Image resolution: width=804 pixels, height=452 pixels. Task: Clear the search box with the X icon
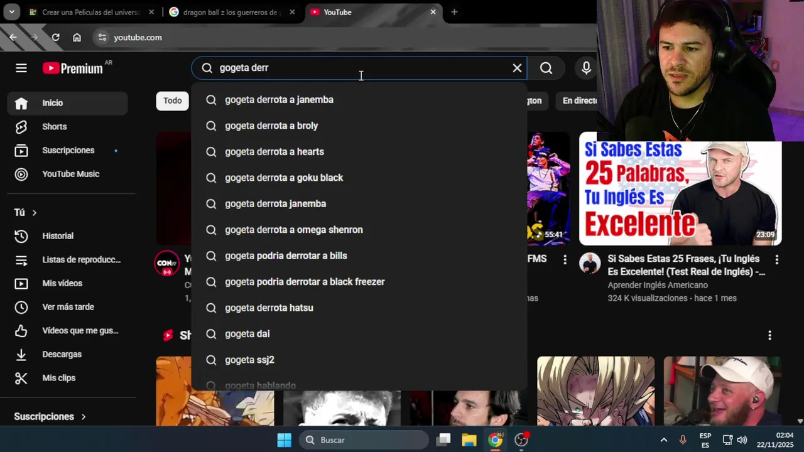tap(517, 68)
